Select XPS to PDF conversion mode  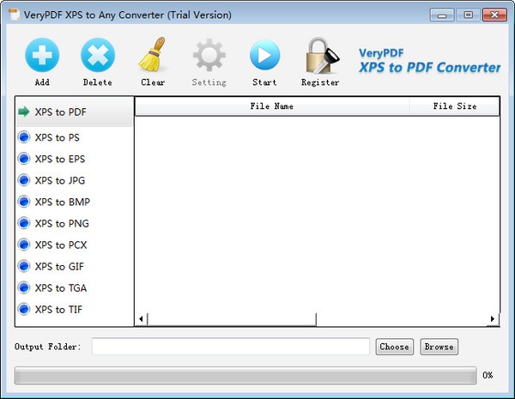point(60,112)
